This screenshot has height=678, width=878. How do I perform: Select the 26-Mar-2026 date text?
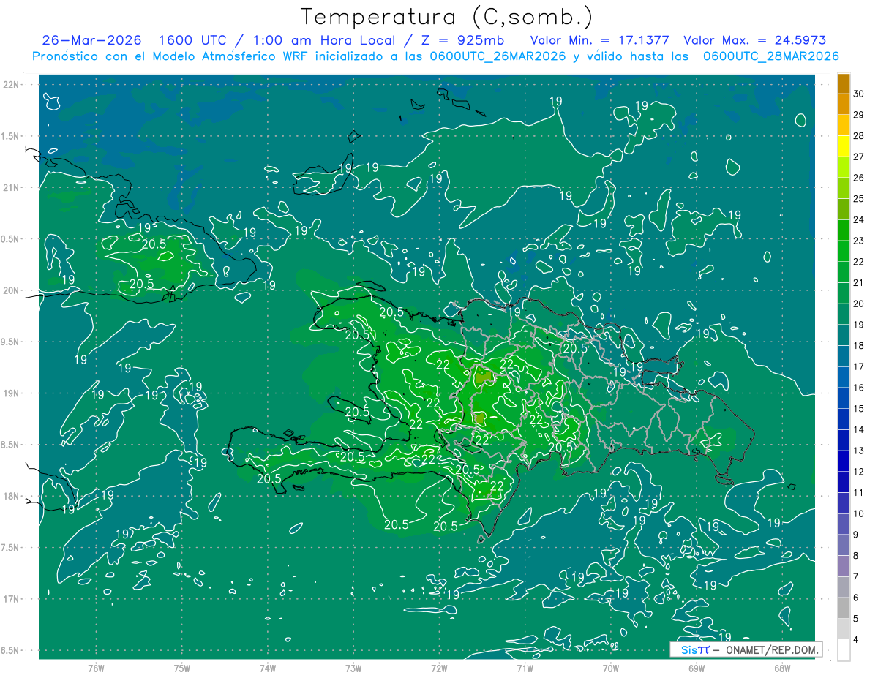point(91,40)
